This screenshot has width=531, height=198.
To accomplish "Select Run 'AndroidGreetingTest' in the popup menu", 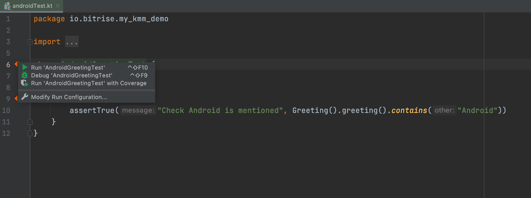I will (x=68, y=67).
